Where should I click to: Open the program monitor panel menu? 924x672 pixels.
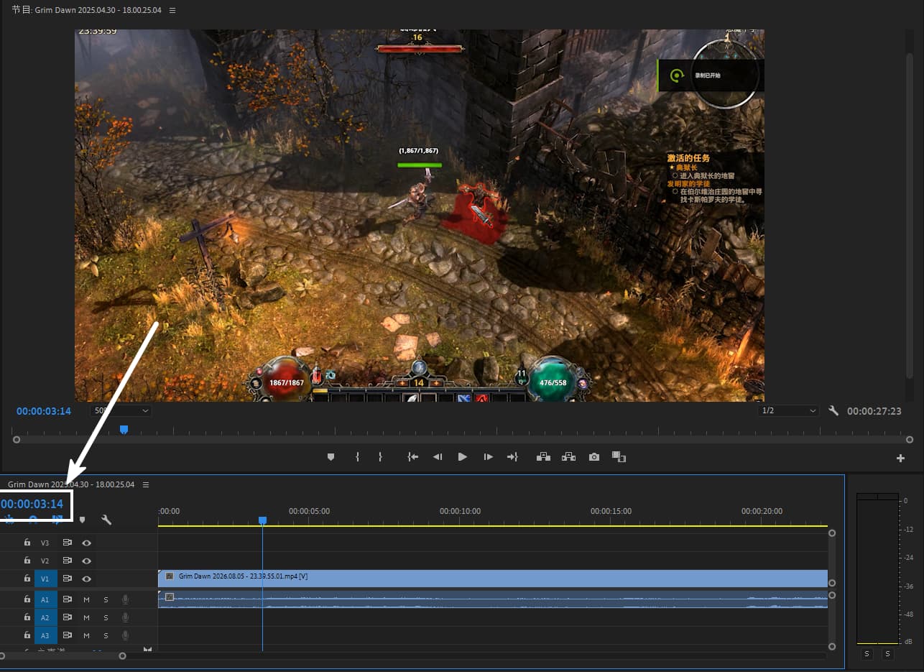point(172,10)
